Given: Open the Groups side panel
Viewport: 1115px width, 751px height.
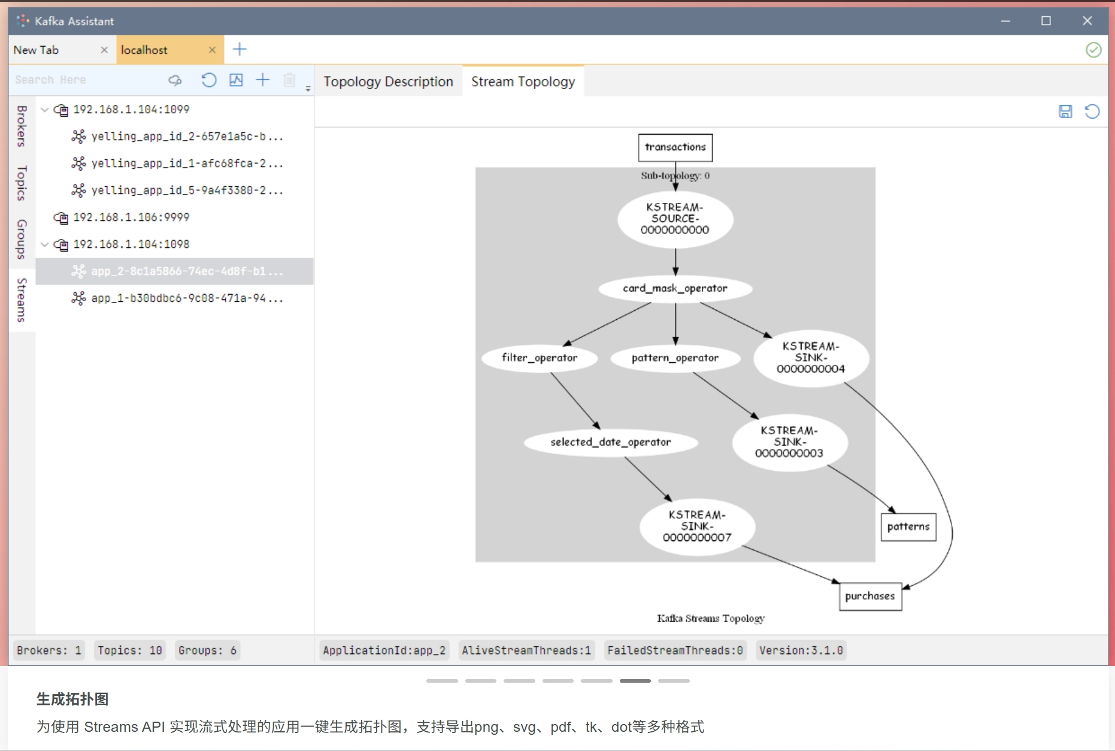Looking at the screenshot, I should pyautogui.click(x=22, y=239).
